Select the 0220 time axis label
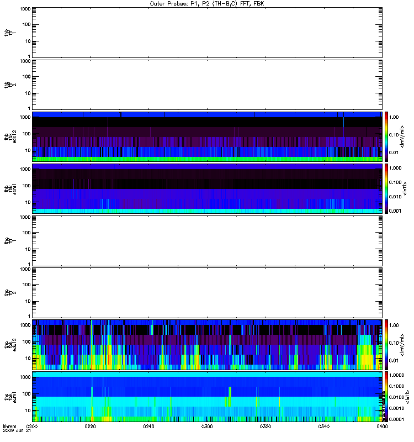Screen dimensions: 414x442 (91, 427)
